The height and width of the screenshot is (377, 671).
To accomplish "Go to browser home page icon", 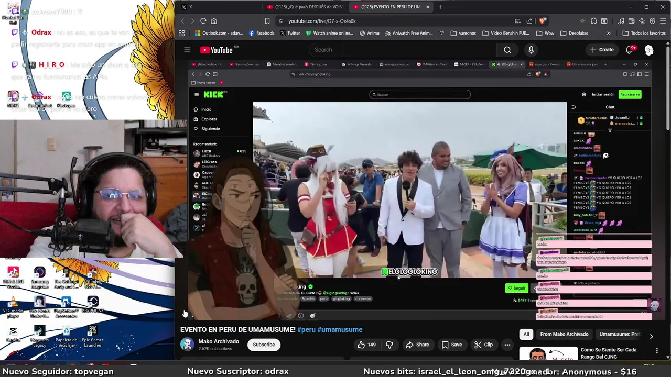I will [214, 21].
